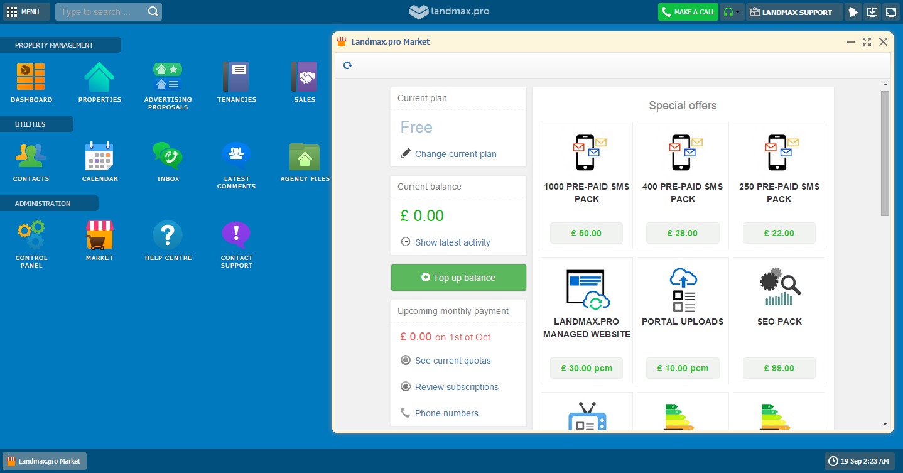Open the Control Panel gears icon
Screen dimensions: 903x473
click(31, 236)
